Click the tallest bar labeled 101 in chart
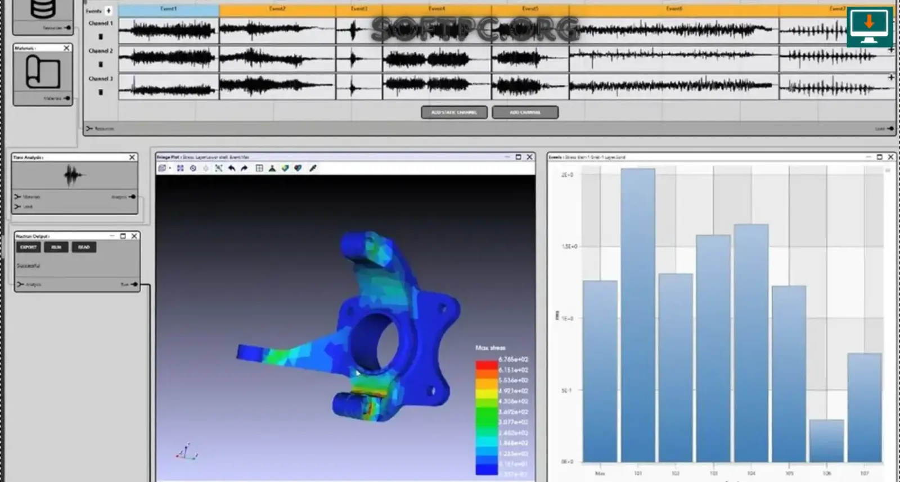The height and width of the screenshot is (482, 900). [x=638, y=315]
